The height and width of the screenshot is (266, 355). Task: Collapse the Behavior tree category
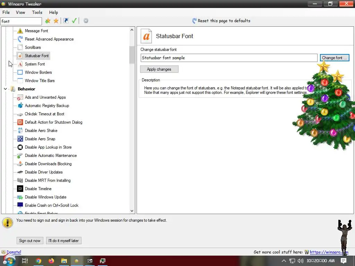tap(6, 89)
